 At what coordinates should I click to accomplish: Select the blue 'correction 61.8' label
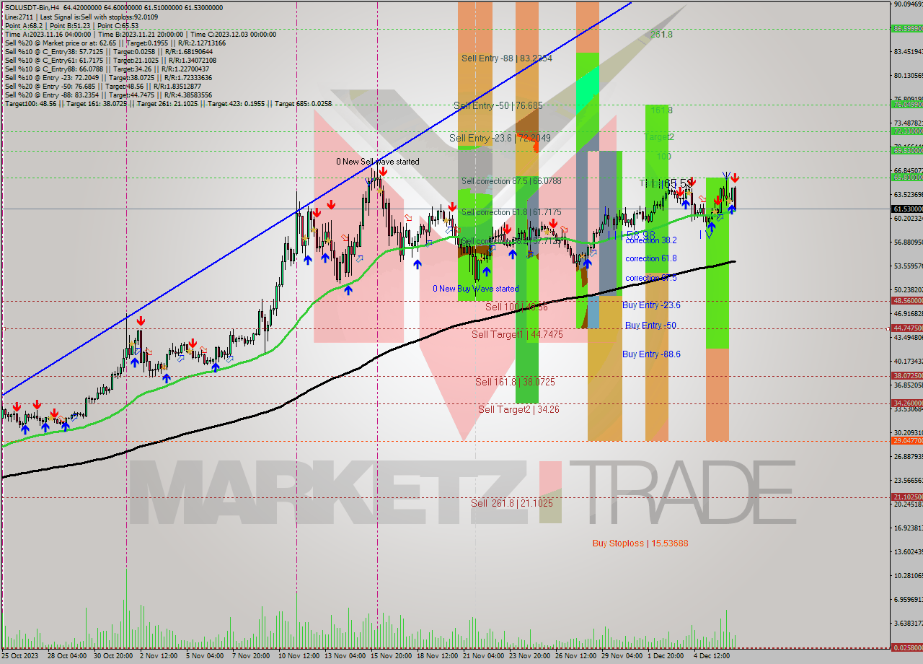651,258
